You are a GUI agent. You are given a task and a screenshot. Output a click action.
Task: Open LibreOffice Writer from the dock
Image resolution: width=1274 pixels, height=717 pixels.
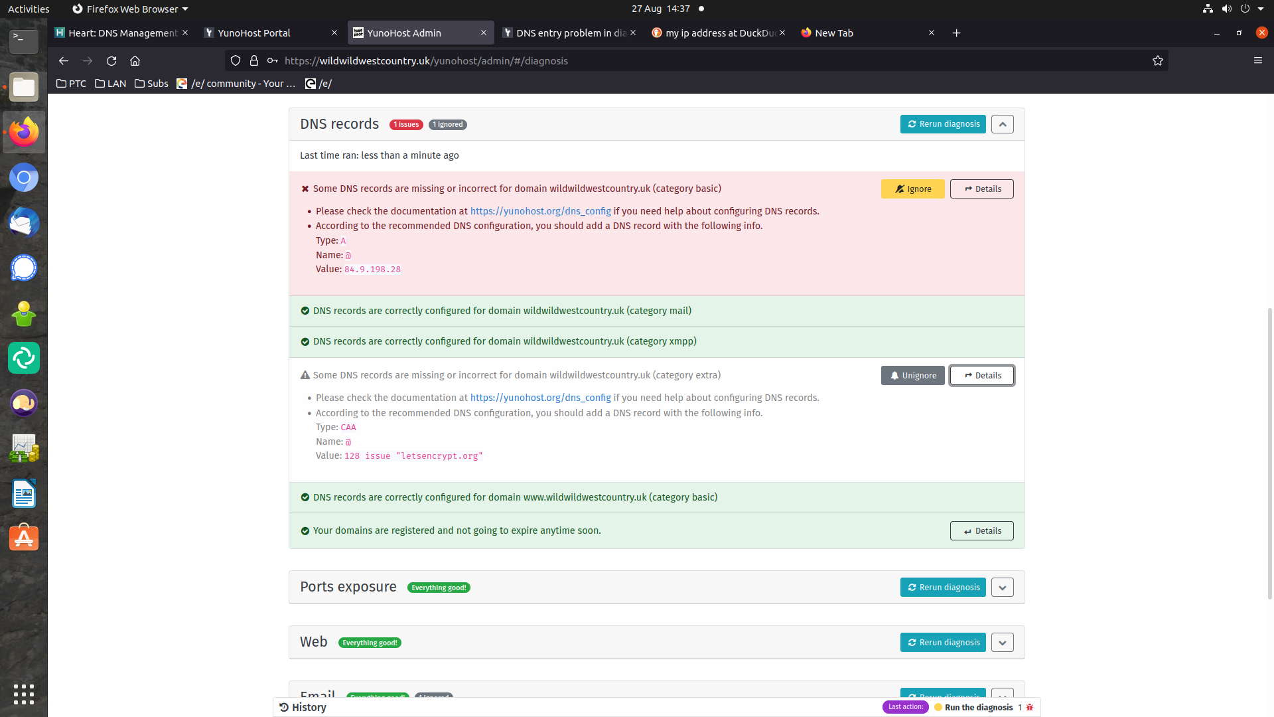tap(24, 493)
